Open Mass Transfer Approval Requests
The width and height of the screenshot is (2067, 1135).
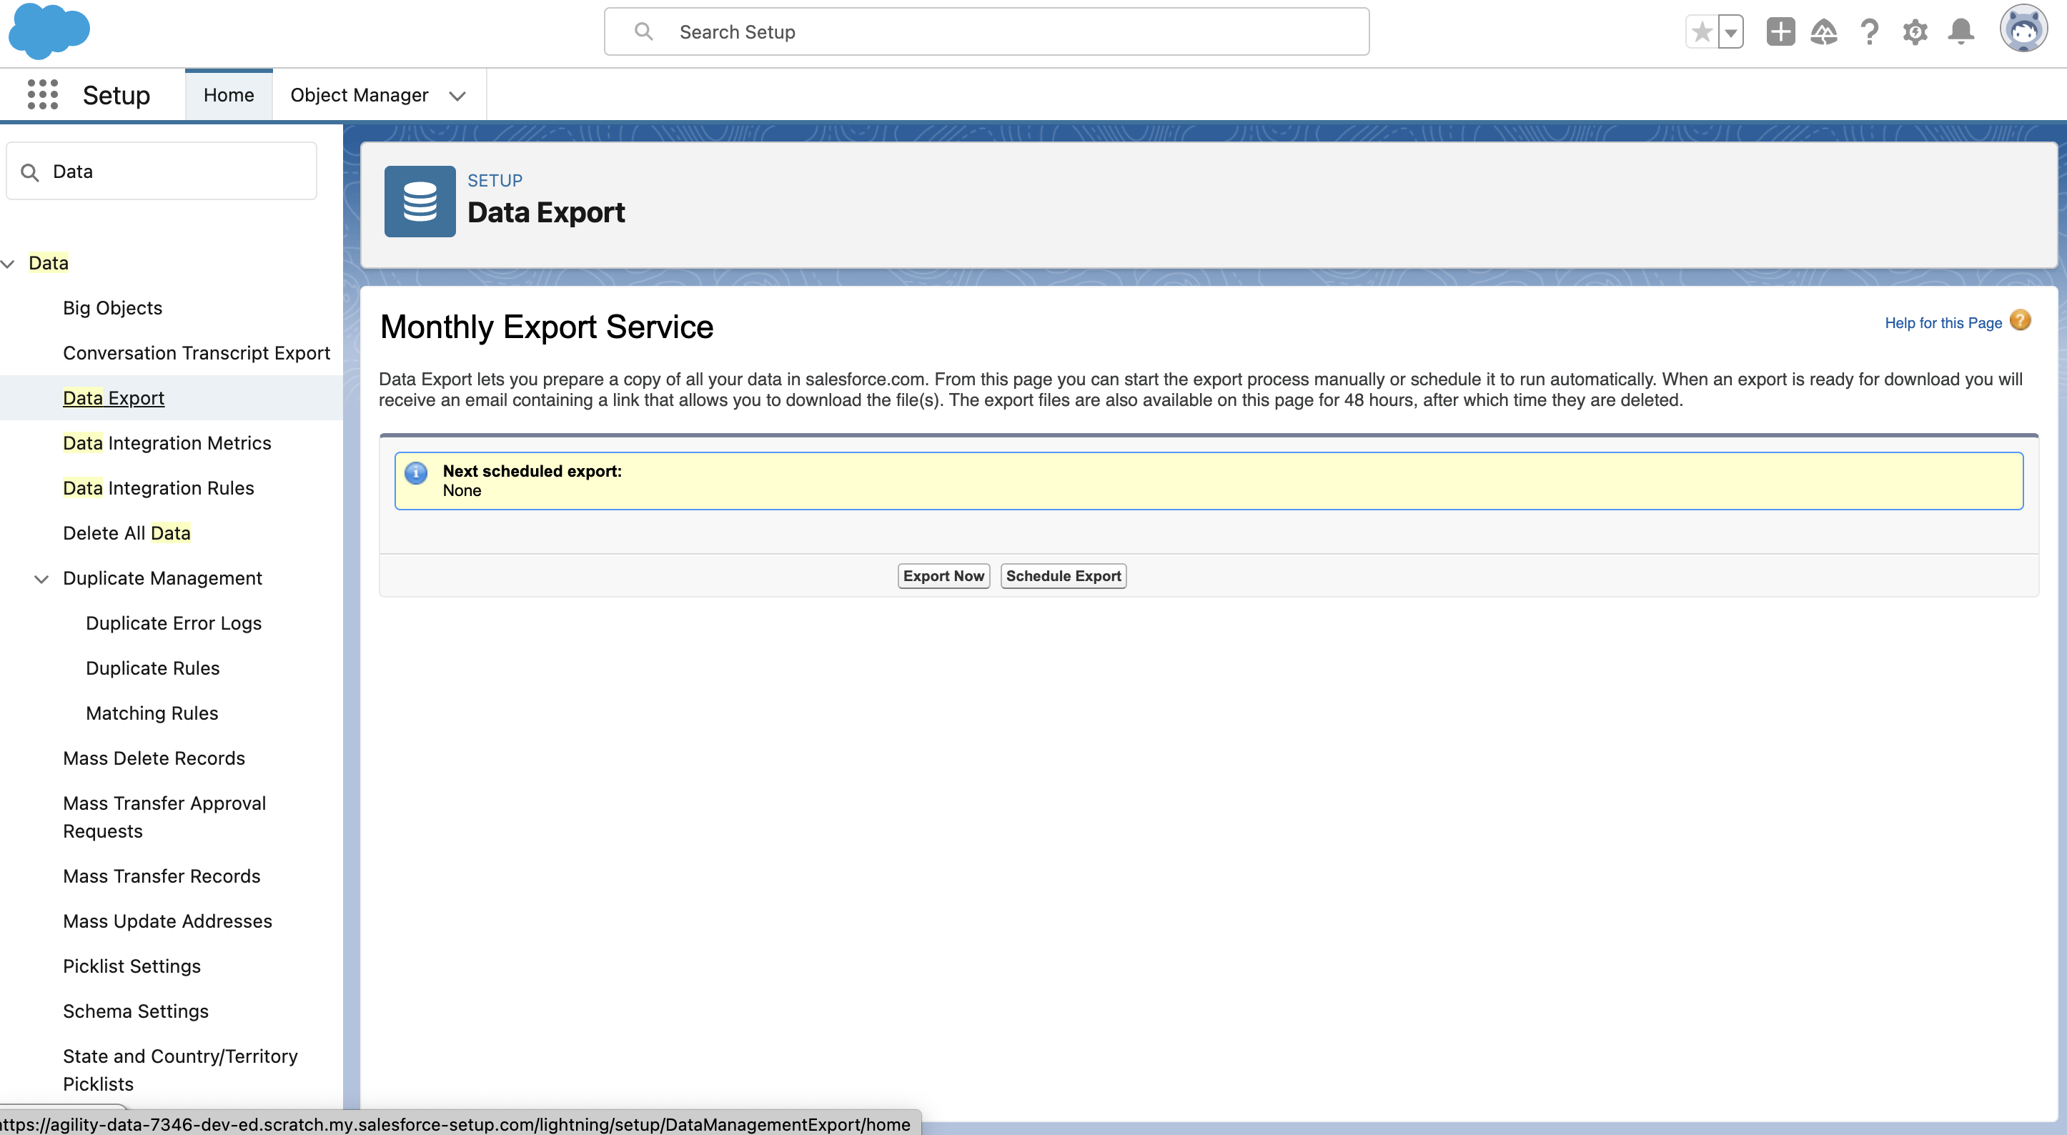pos(164,817)
